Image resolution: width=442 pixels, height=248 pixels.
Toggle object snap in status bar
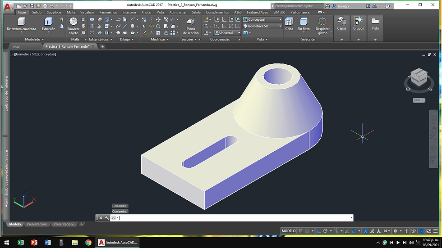(354, 231)
